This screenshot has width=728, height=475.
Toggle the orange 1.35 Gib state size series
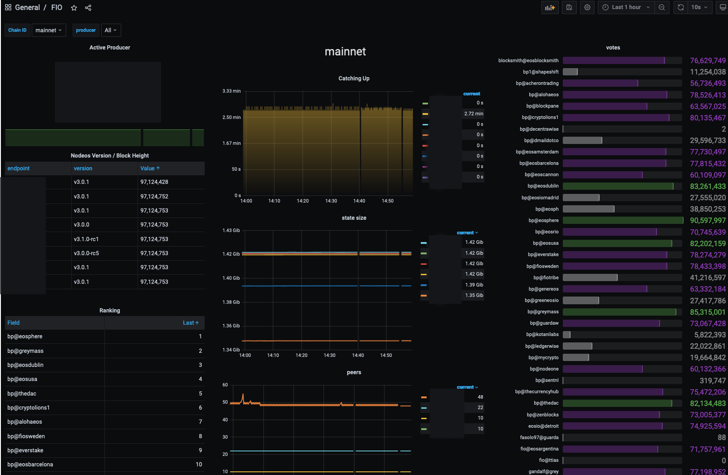point(423,296)
